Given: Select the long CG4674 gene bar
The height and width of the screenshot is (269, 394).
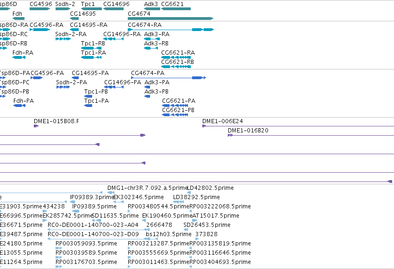Looking at the screenshot, I should coord(171,19).
